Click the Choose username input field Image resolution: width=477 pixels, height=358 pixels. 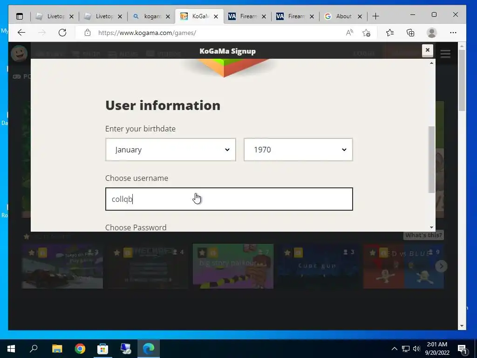229,199
